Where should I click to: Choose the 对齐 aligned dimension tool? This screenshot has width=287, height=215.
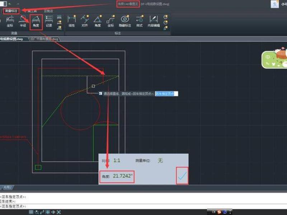pyautogui.click(x=85, y=21)
